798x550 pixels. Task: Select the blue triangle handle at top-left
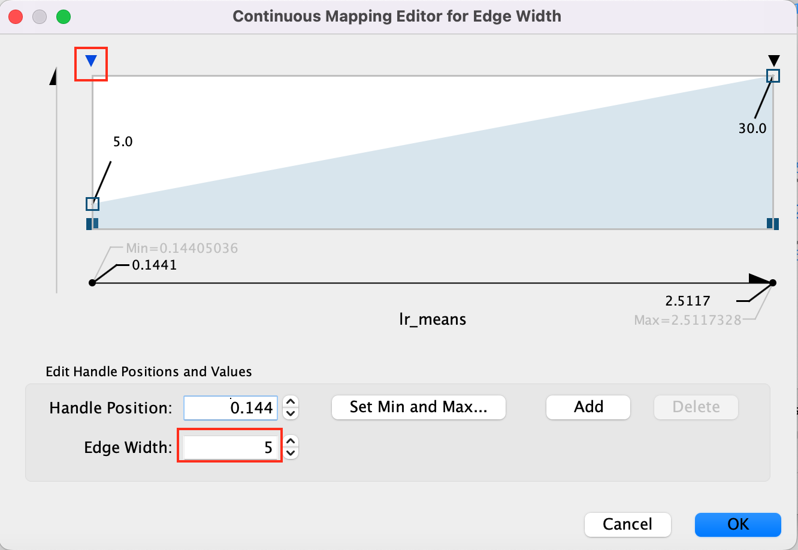point(91,61)
